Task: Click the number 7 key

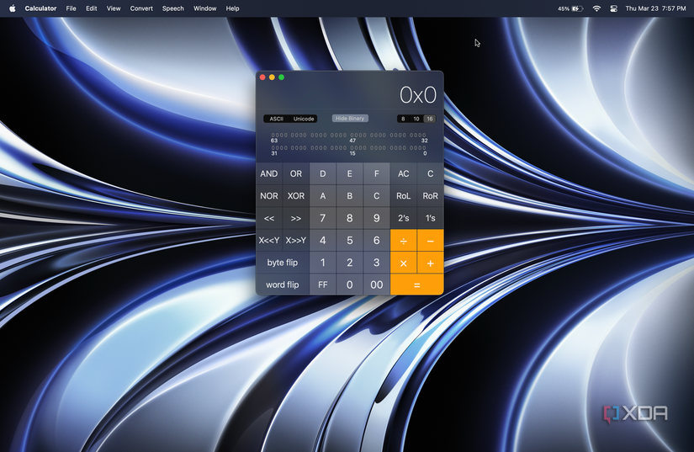Action: point(323,218)
